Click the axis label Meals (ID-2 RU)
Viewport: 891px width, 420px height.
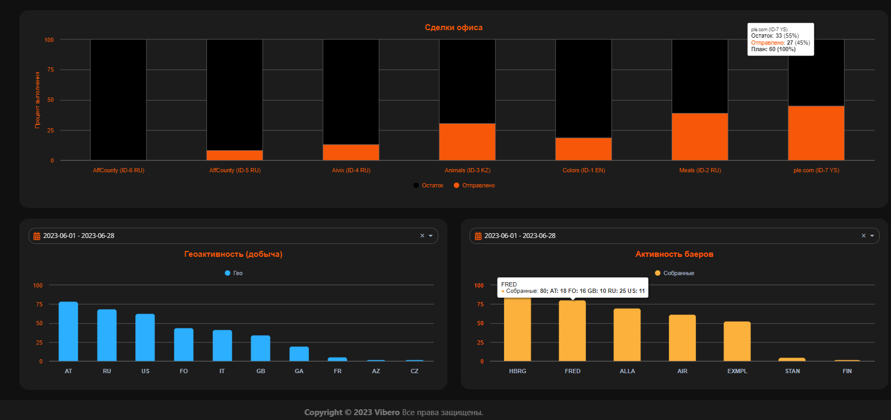coord(700,170)
